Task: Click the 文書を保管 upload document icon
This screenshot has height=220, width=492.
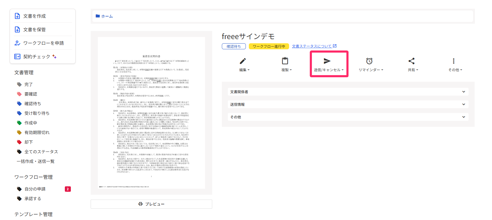Action: [x=17, y=29]
